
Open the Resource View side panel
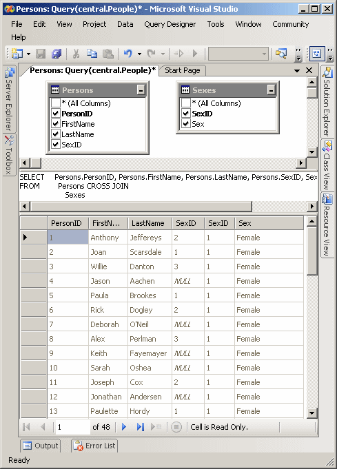pos(327,225)
